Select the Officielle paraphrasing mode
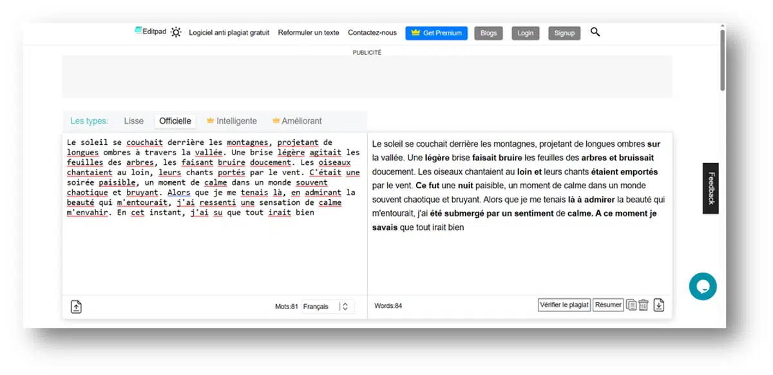Screen dimensions: 773x375 pos(175,120)
